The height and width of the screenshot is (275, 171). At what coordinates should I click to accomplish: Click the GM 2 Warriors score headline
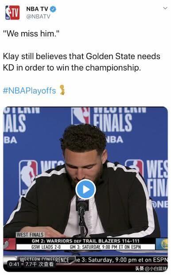pos(85,241)
